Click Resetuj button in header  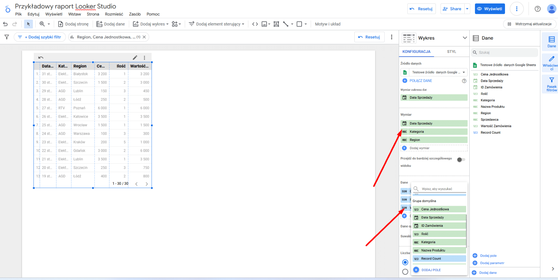(x=421, y=9)
